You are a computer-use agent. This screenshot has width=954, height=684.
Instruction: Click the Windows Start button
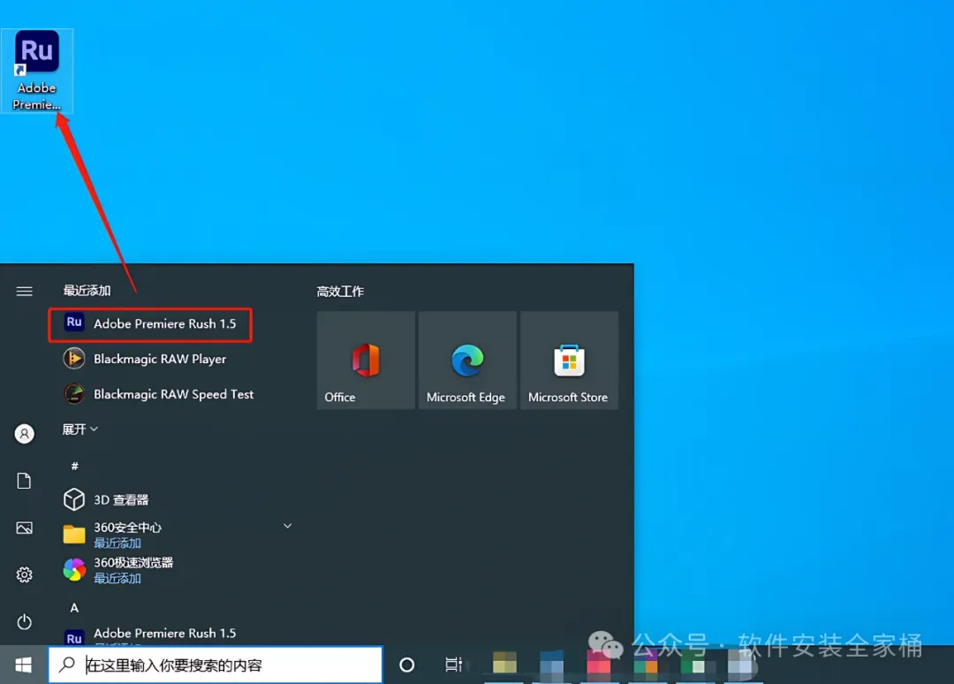pos(23,665)
